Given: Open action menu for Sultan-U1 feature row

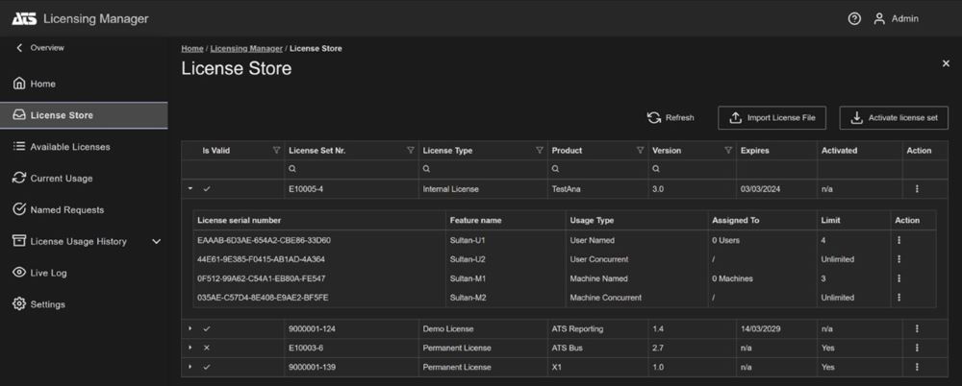Looking at the screenshot, I should tap(899, 240).
